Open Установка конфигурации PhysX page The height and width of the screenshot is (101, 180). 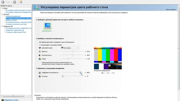pos(16,32)
